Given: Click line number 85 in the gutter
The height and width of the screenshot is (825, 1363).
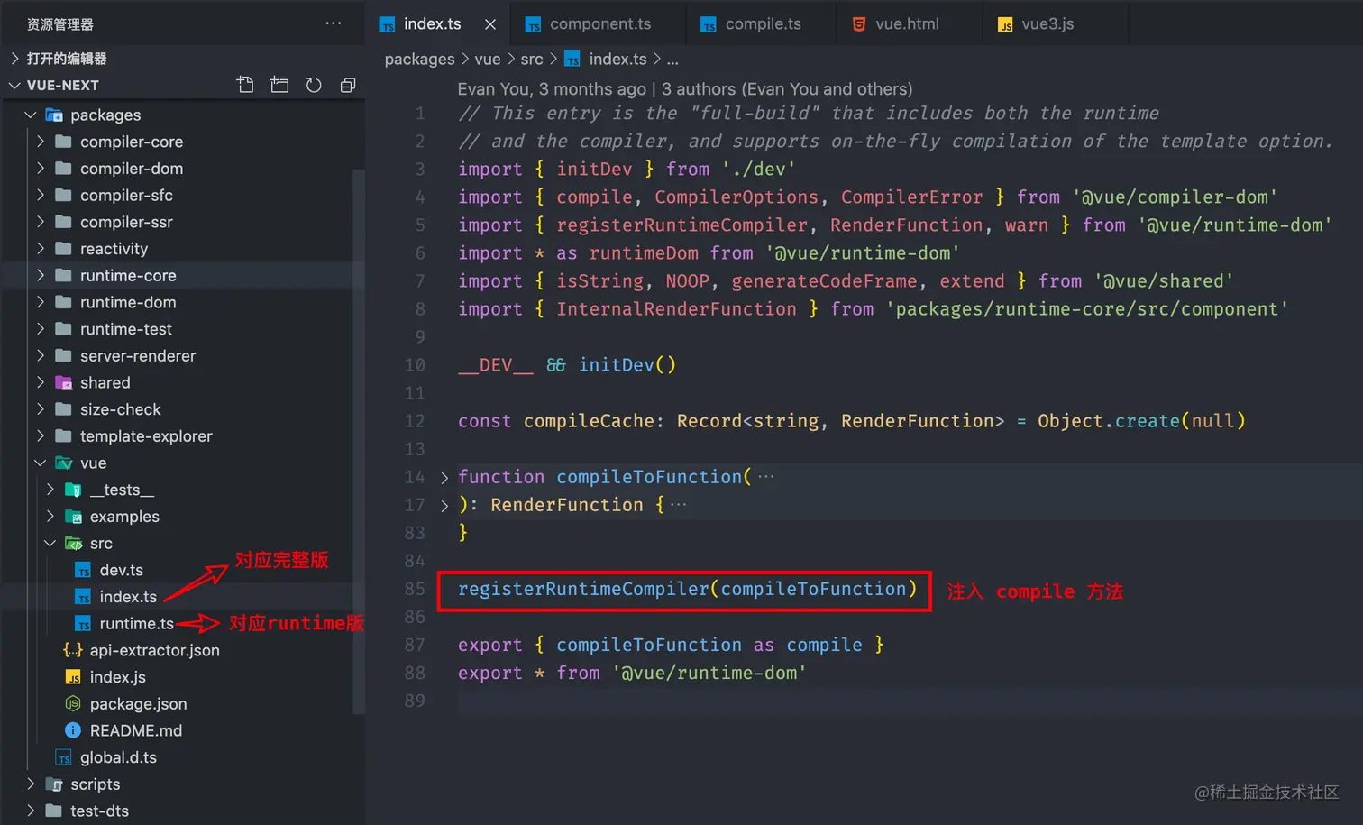Looking at the screenshot, I should 415,589.
